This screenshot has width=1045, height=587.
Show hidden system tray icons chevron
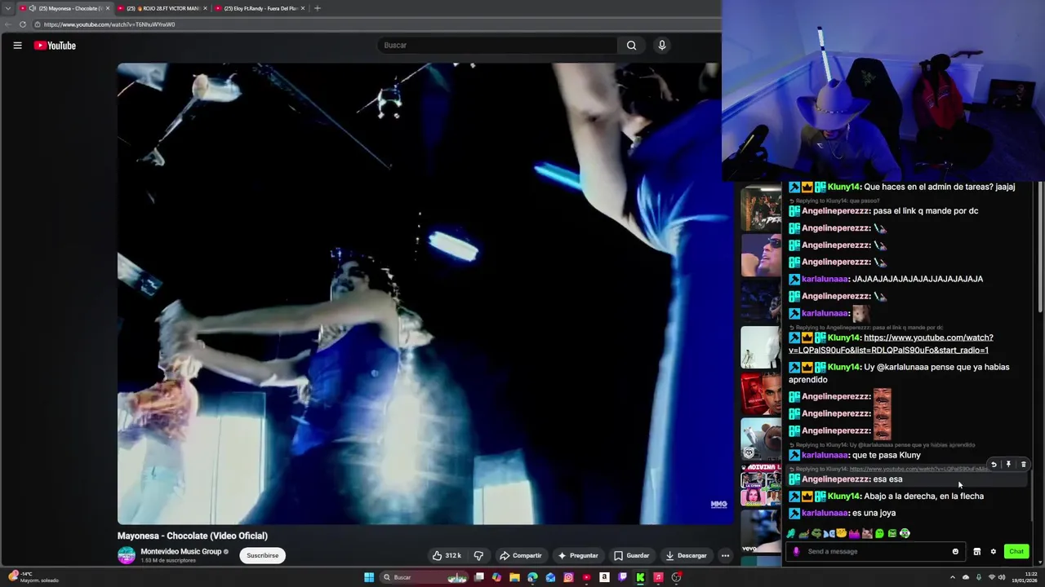pos(953,577)
